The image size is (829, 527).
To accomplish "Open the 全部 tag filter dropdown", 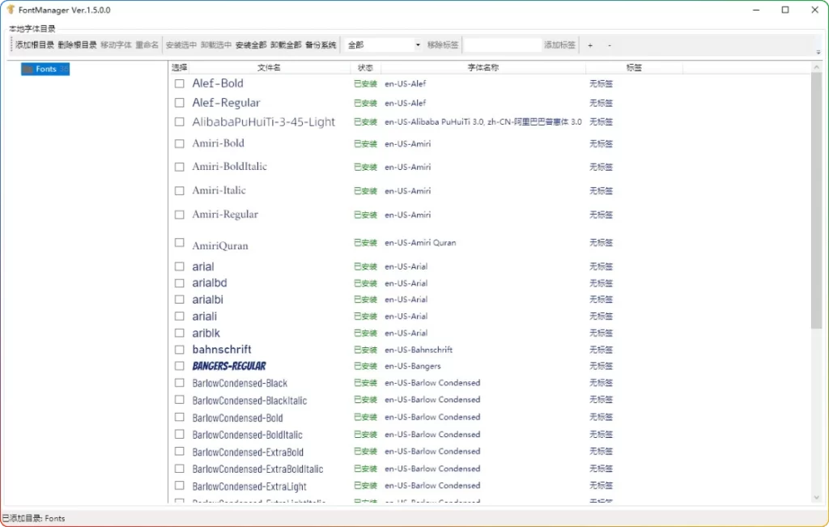I will (x=384, y=45).
